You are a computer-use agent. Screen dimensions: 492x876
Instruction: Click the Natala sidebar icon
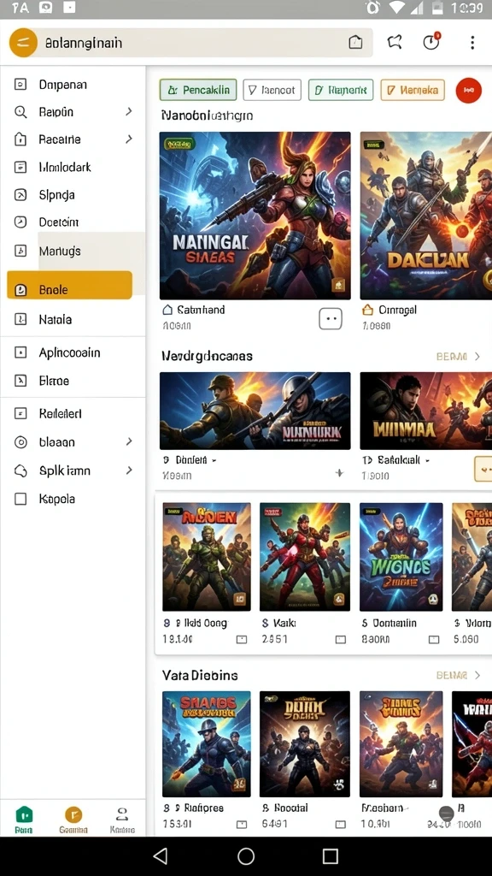pos(20,320)
